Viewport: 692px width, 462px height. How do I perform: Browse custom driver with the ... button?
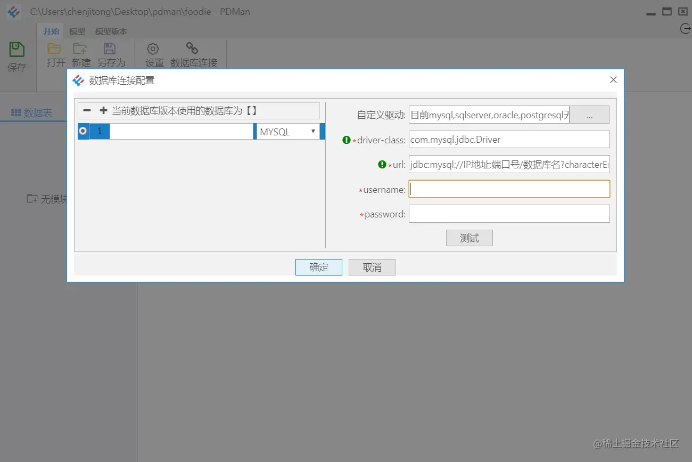(589, 115)
